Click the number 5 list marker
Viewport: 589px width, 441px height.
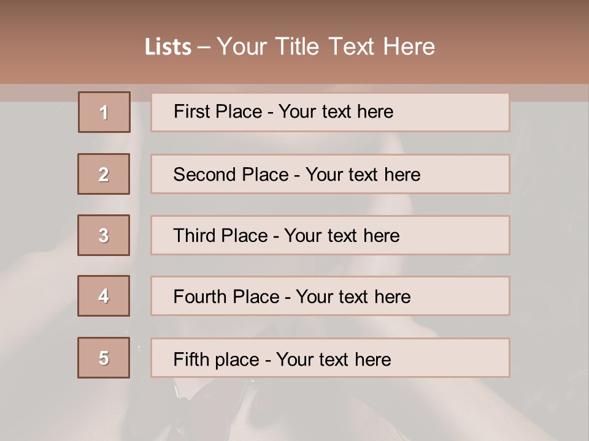click(x=104, y=358)
